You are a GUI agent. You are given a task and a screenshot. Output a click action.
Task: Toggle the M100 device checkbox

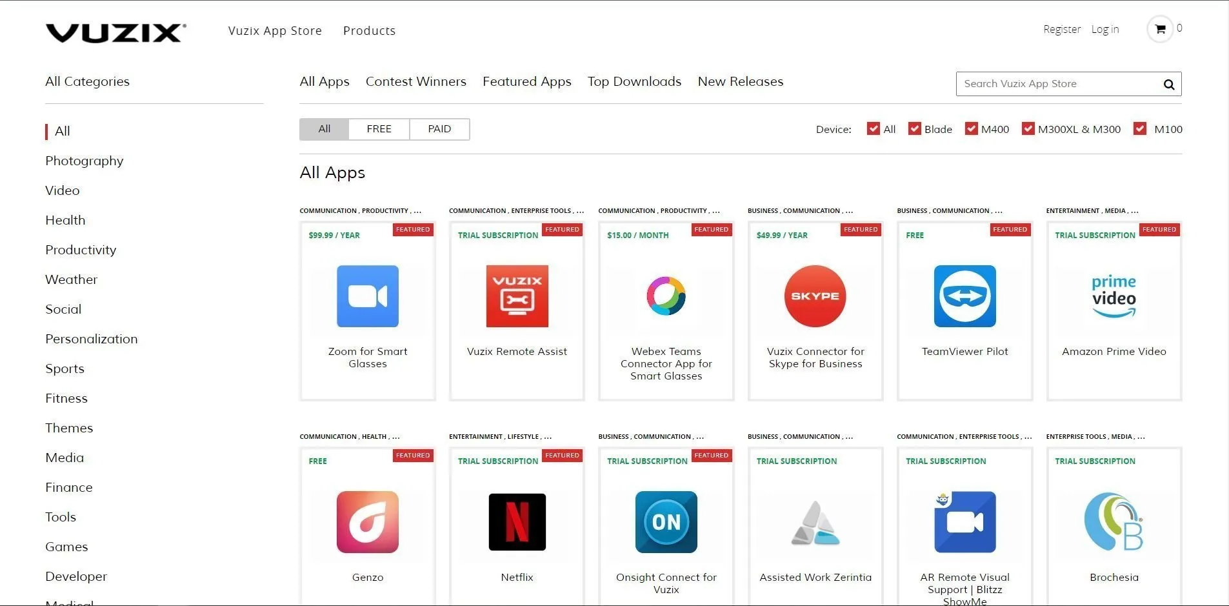pos(1141,128)
